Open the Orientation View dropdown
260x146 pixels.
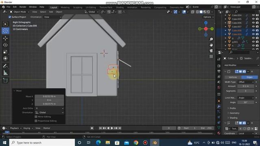click(x=52, y=17)
